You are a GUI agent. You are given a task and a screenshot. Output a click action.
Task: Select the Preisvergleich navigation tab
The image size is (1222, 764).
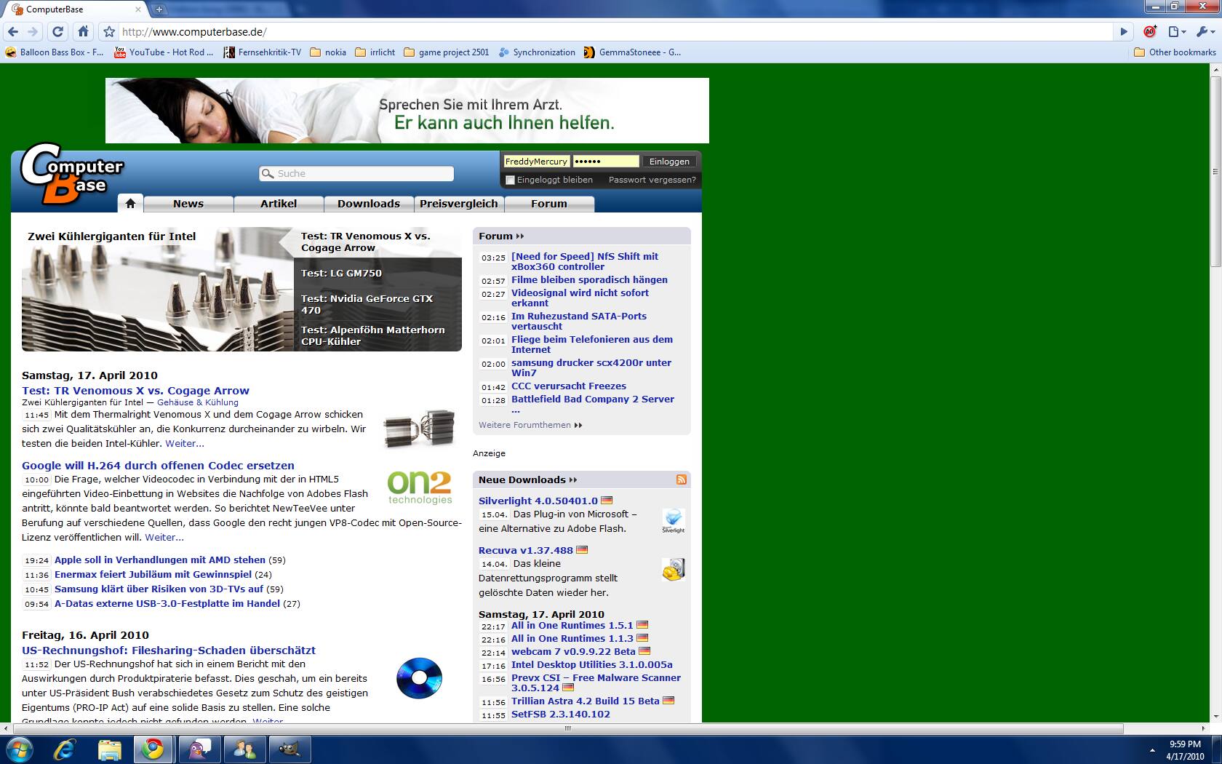459,204
